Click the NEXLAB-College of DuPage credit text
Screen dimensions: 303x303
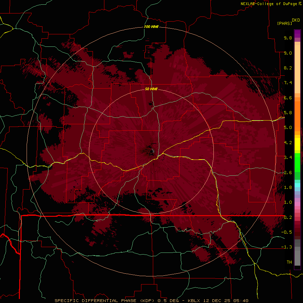pos(269,4)
